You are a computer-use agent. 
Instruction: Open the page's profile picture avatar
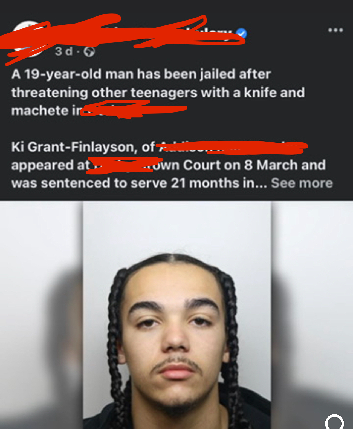click(x=28, y=39)
